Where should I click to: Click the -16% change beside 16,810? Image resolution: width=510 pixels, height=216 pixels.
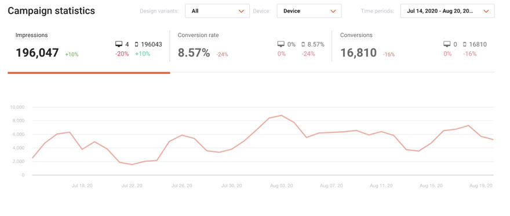(x=389, y=54)
